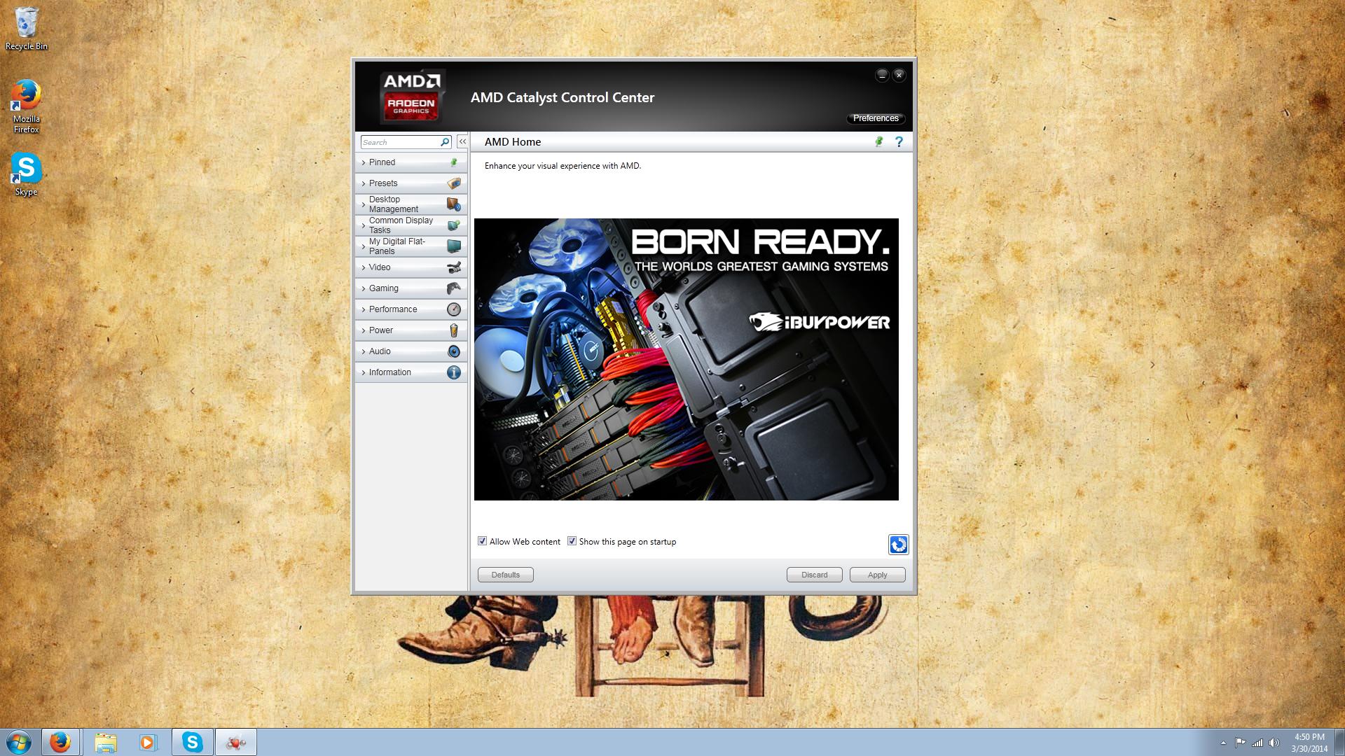Click the Apply button
This screenshot has height=756, width=1345.
877,575
